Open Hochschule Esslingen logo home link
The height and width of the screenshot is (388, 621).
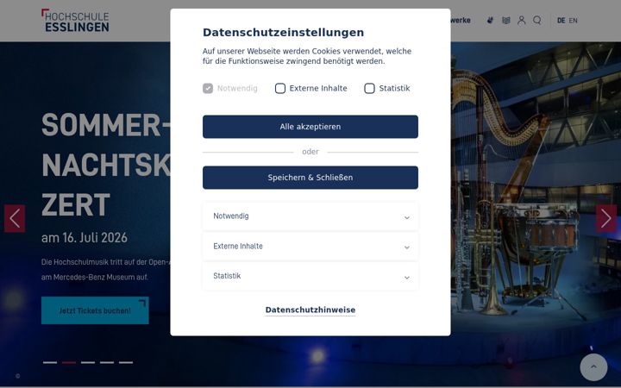point(75,21)
